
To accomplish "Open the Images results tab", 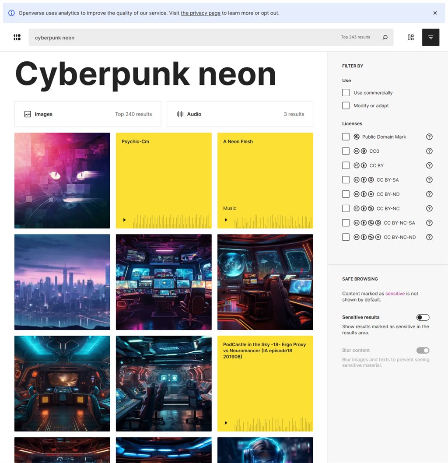I will (87, 114).
